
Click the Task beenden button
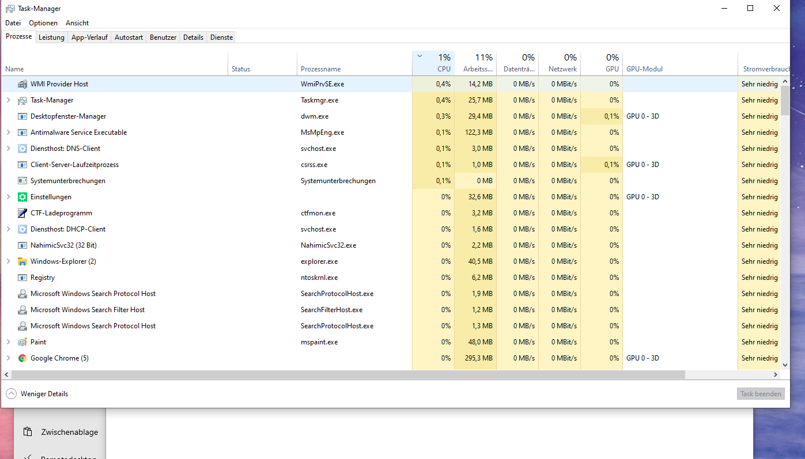click(x=761, y=394)
